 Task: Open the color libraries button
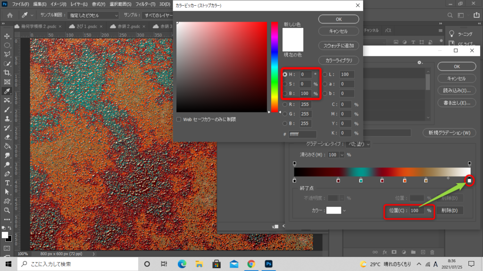(339, 60)
